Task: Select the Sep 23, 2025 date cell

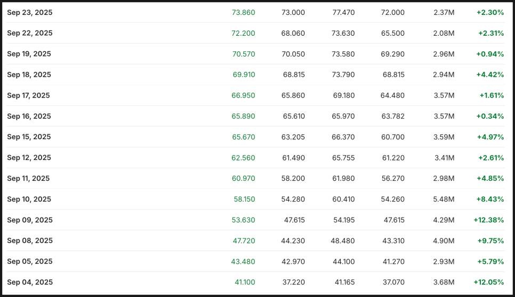Action: (x=29, y=12)
